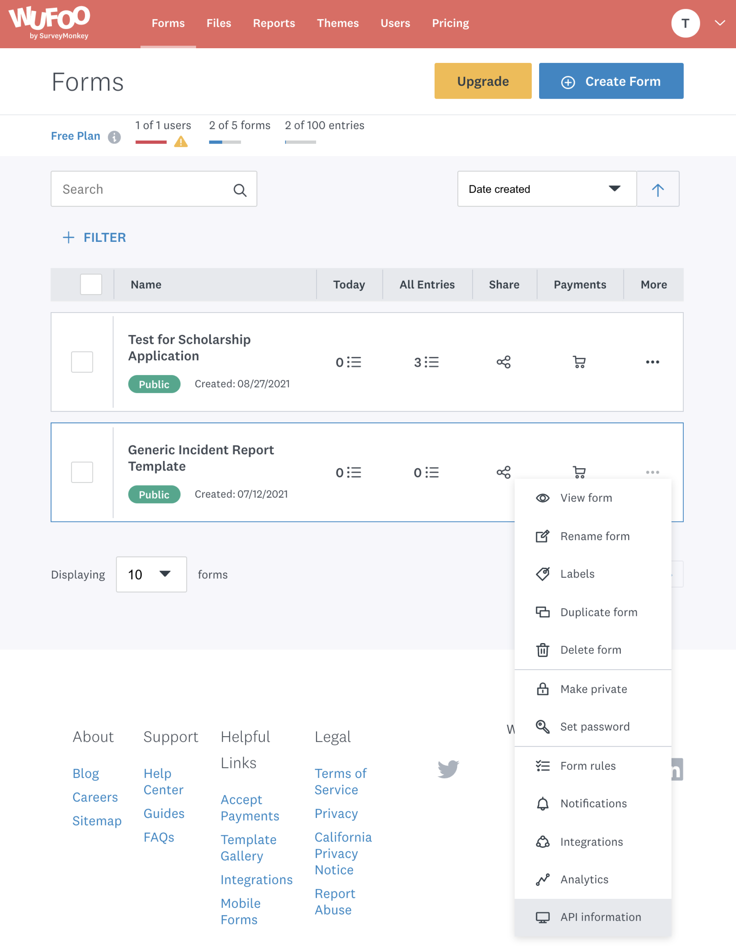The height and width of the screenshot is (949, 736).
Task: Open share icon for Test for Scholarship Application
Action: pos(503,362)
